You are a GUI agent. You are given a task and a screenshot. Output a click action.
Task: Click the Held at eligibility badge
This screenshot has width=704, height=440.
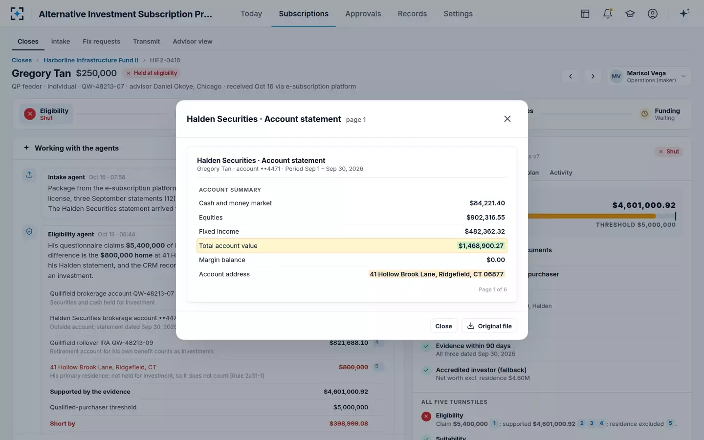(x=152, y=73)
